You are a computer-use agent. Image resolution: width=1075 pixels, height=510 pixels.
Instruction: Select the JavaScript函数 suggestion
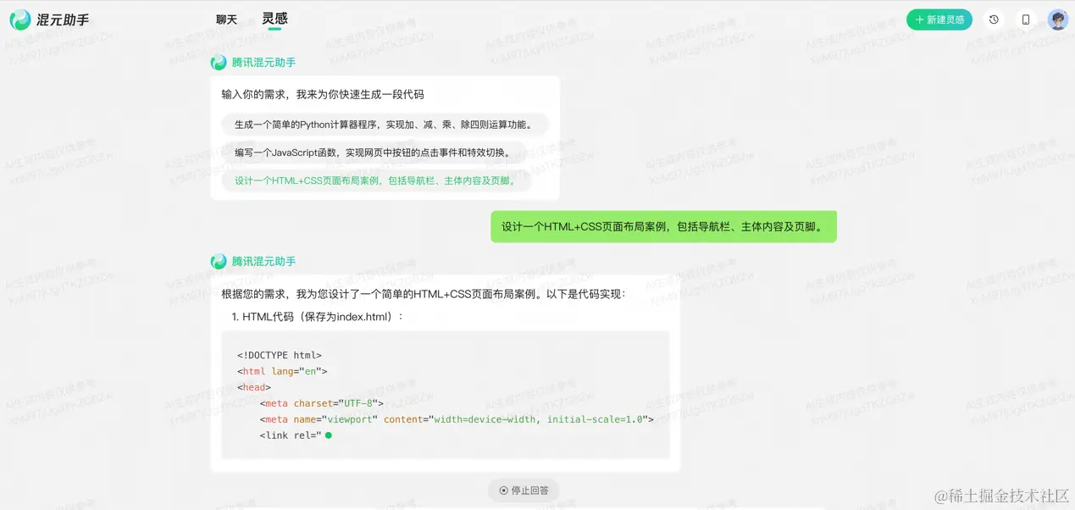(374, 152)
